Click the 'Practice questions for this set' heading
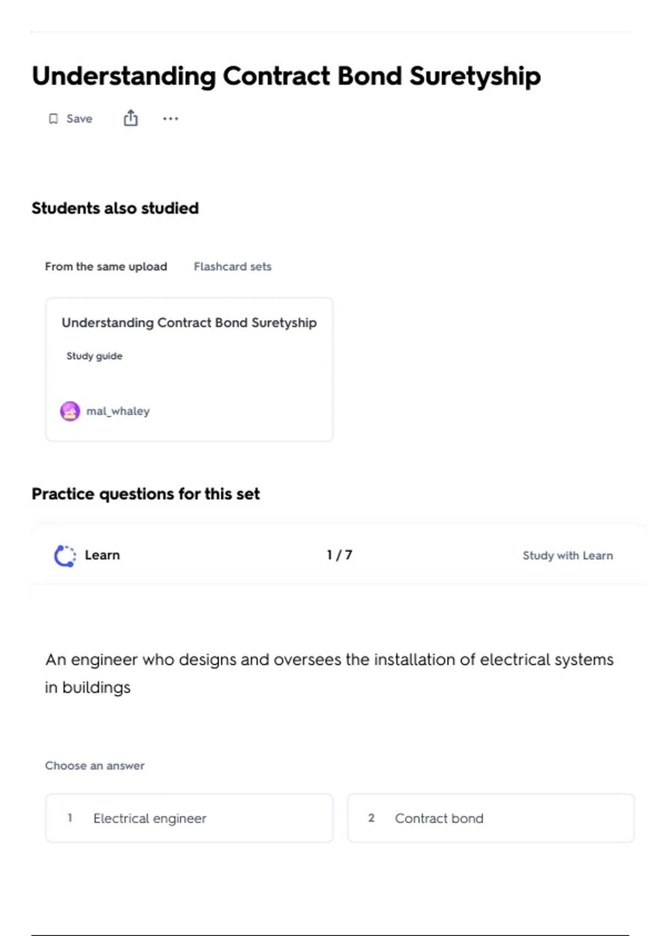 pyautogui.click(x=145, y=494)
